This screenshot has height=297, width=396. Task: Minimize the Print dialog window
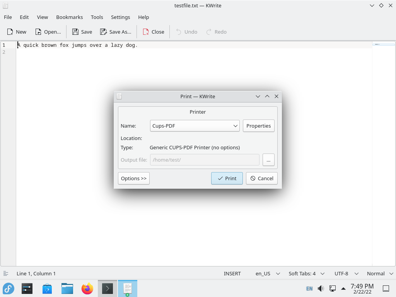tap(258, 96)
